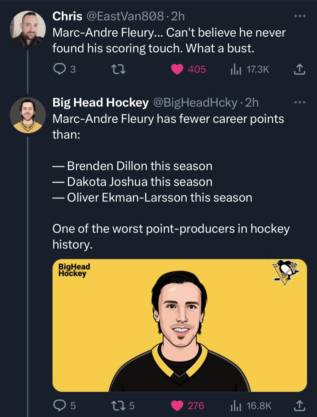Open the Fleury cartoon image attachment

[x=179, y=325]
